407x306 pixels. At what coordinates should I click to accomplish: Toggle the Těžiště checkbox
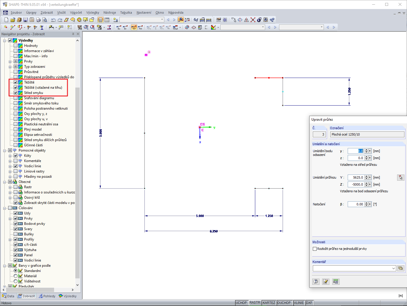(x=16, y=82)
